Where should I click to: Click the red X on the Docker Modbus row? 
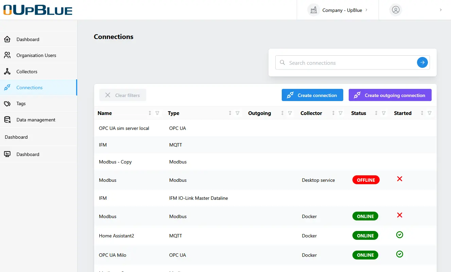tap(399, 215)
